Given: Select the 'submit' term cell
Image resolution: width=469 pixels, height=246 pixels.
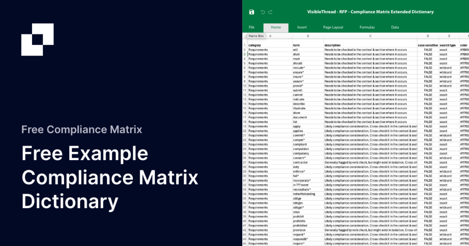Looking at the screenshot, I should (x=308, y=90).
